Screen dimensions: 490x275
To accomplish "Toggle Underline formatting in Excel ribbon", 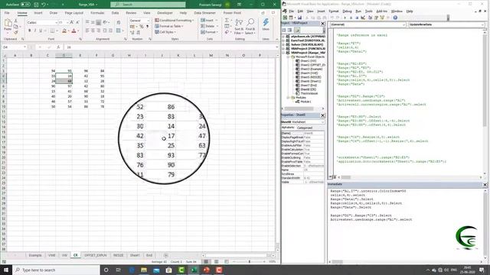I will (x=41, y=31).
